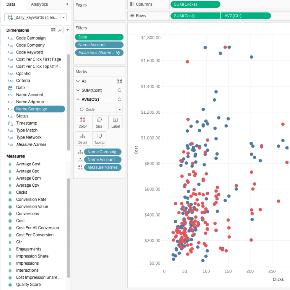Click the Engagements measure

(29, 249)
